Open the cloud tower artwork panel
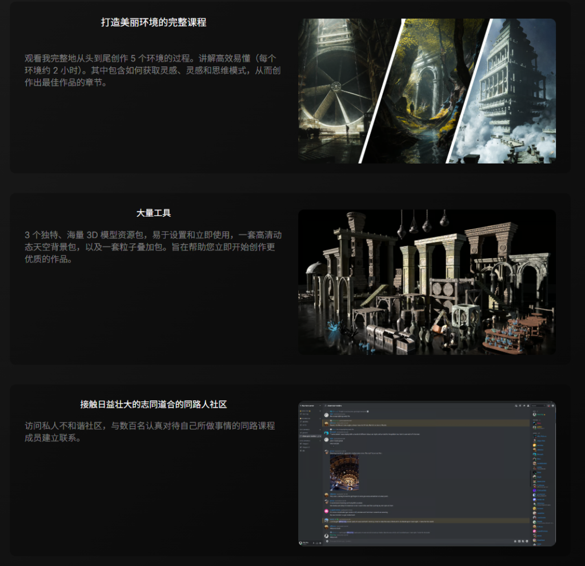This screenshot has width=585, height=566. click(511, 91)
